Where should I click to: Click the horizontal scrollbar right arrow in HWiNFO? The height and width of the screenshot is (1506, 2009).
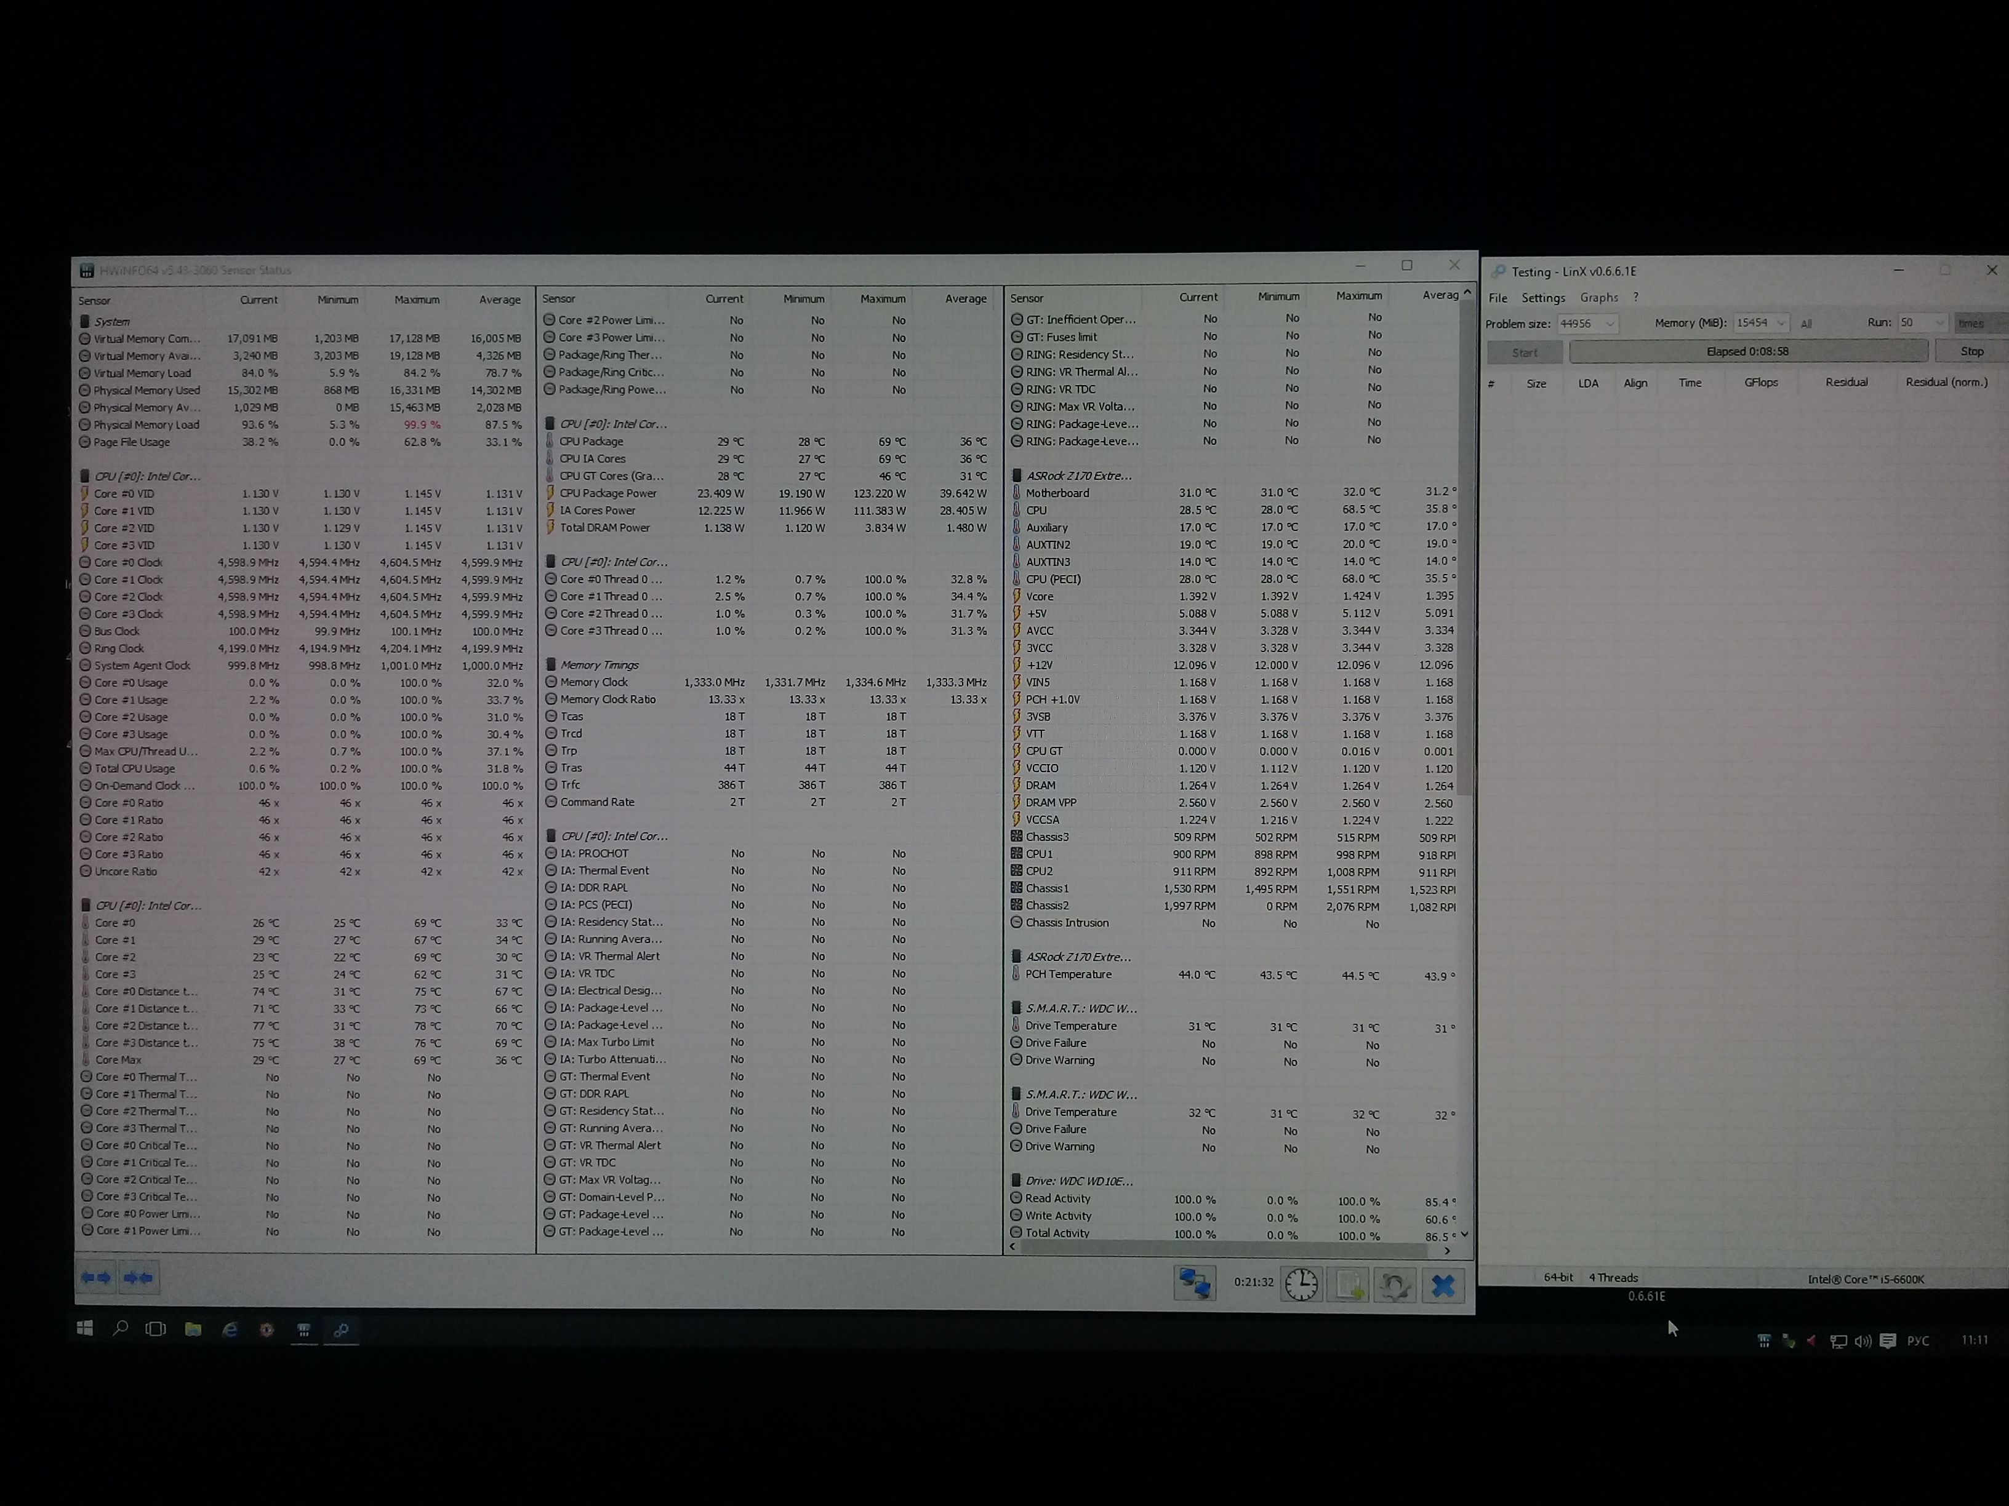click(1447, 1251)
